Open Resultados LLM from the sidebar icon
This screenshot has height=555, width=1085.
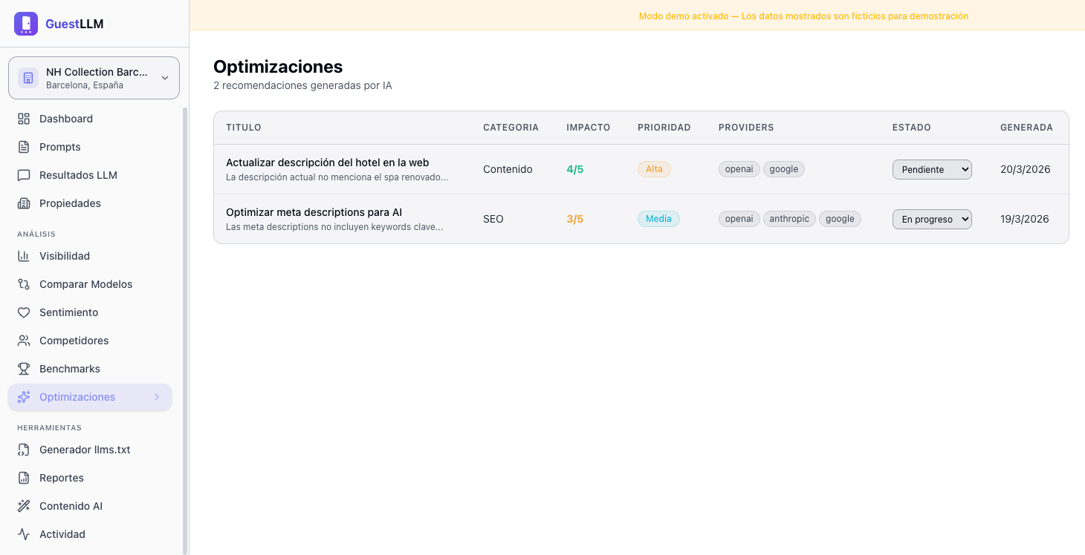coord(25,175)
